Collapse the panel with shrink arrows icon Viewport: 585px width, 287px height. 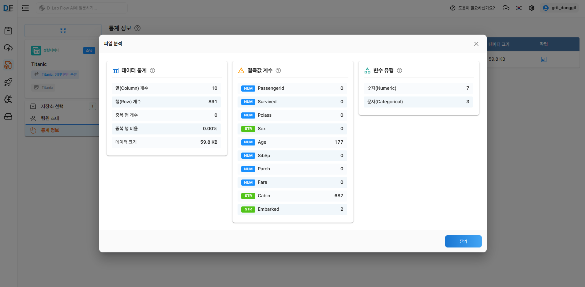(63, 31)
